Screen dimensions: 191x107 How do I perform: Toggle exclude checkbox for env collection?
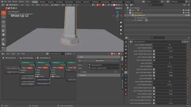184,10
